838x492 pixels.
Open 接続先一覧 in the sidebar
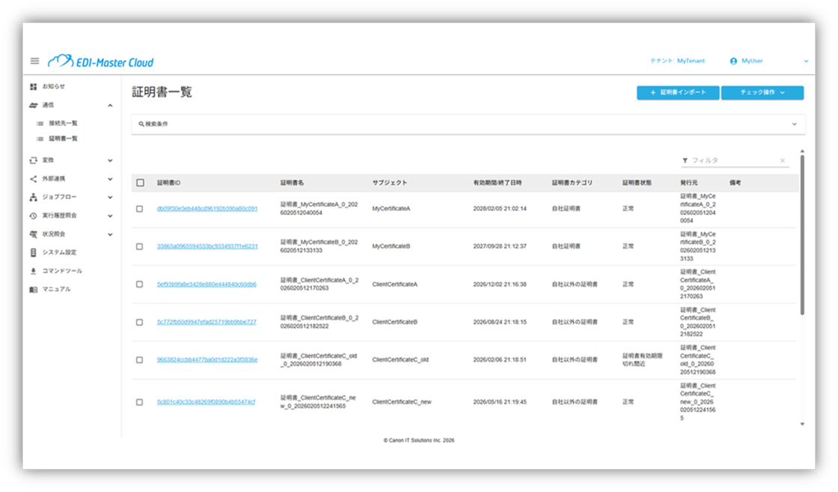coord(63,123)
